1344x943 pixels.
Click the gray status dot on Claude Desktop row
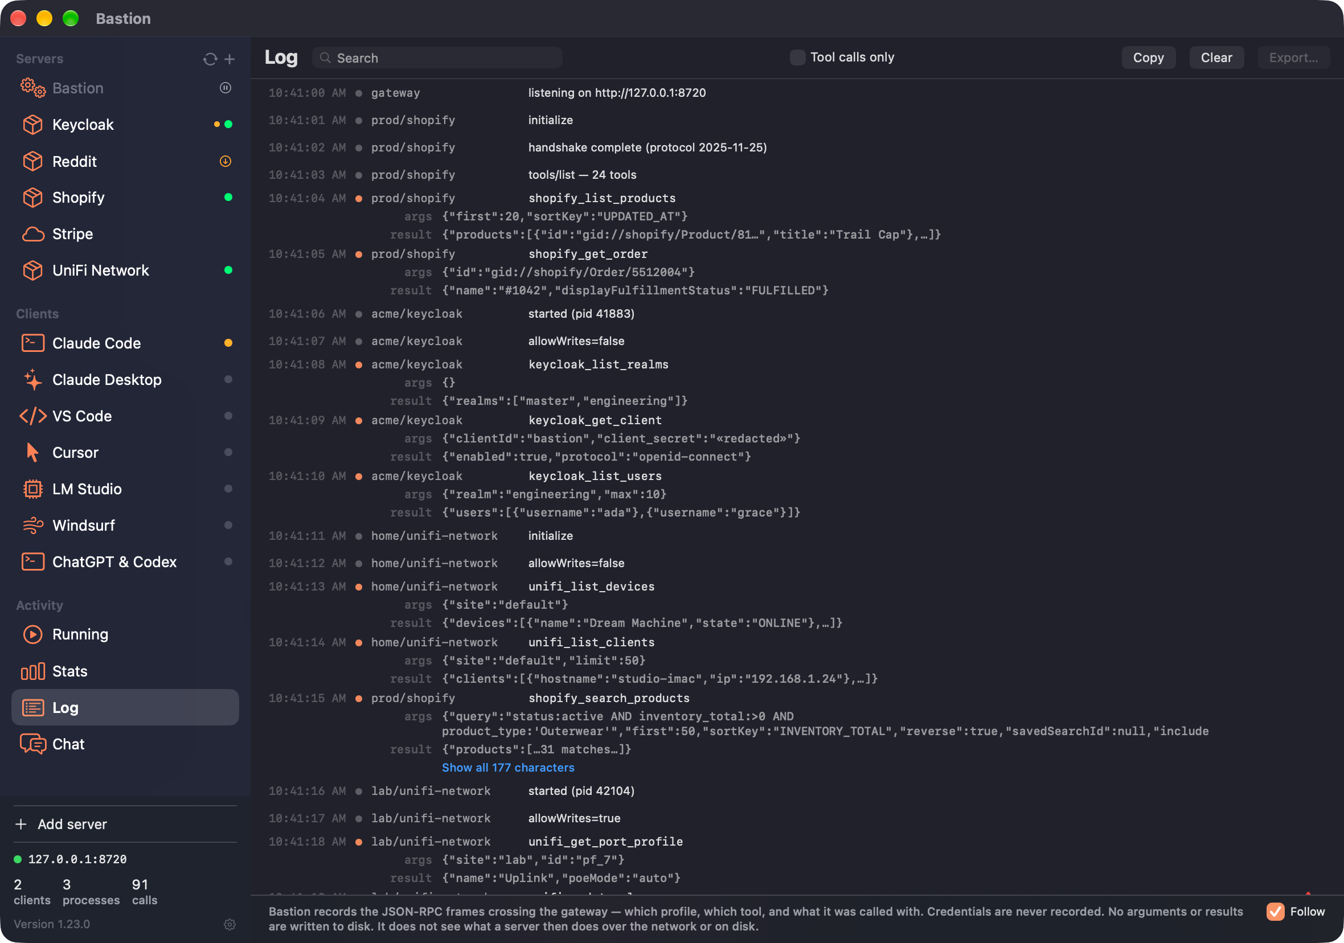(x=228, y=379)
